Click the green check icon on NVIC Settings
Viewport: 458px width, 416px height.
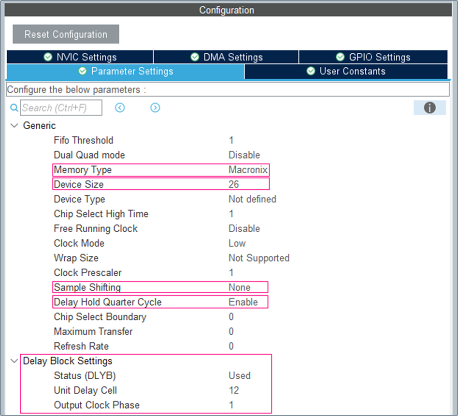coord(48,57)
